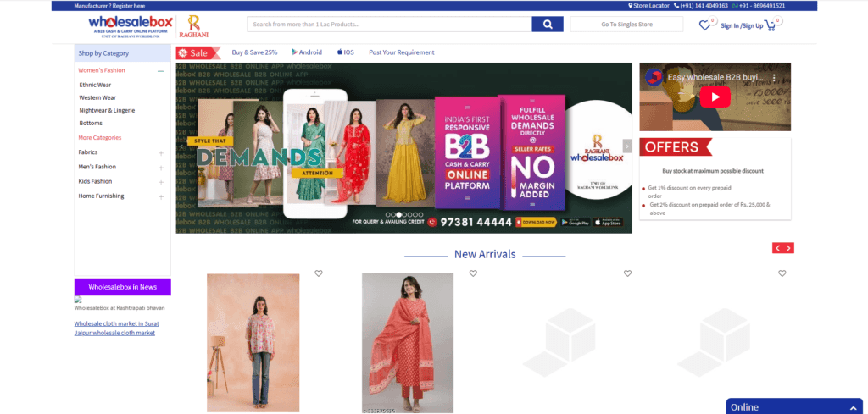The image size is (868, 414).
Task: Open the shopping cart icon
Action: tap(770, 25)
